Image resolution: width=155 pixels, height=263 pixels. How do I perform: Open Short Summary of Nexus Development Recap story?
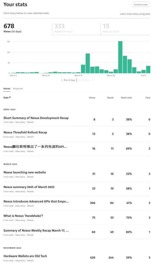tap(36, 118)
